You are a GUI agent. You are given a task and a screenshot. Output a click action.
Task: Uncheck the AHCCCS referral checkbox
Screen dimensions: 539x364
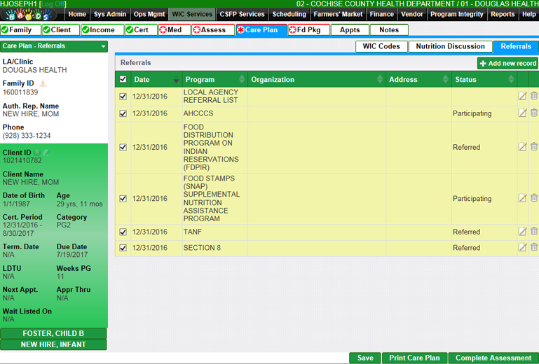(123, 113)
